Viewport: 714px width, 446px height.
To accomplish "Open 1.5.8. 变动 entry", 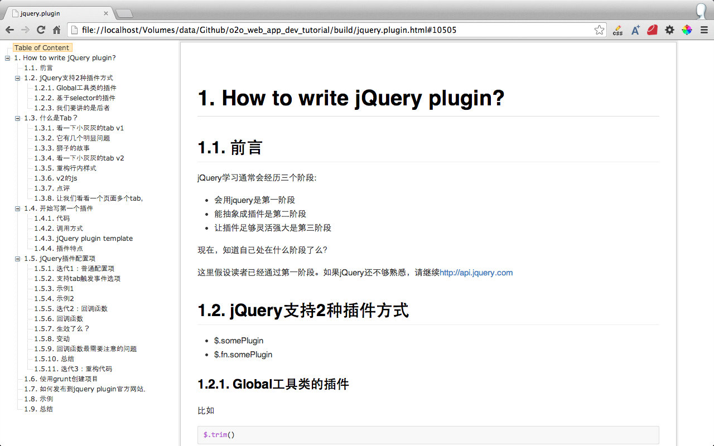I will click(x=52, y=339).
